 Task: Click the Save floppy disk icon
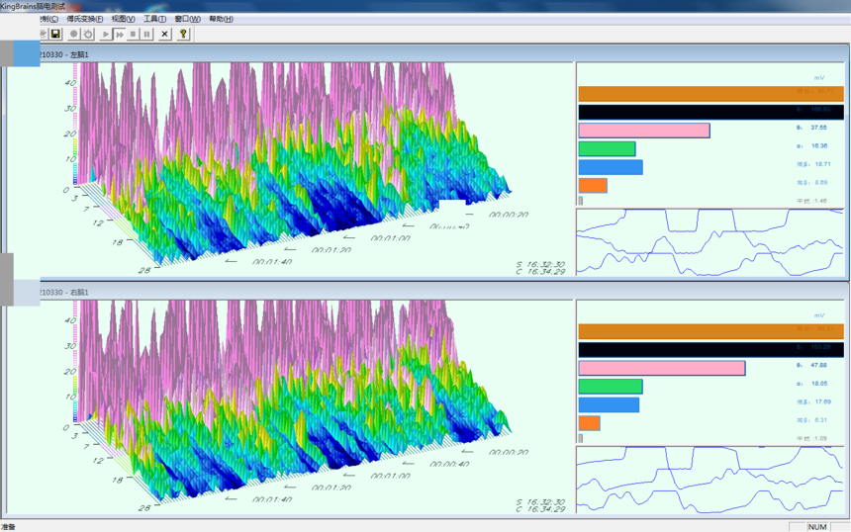click(55, 35)
